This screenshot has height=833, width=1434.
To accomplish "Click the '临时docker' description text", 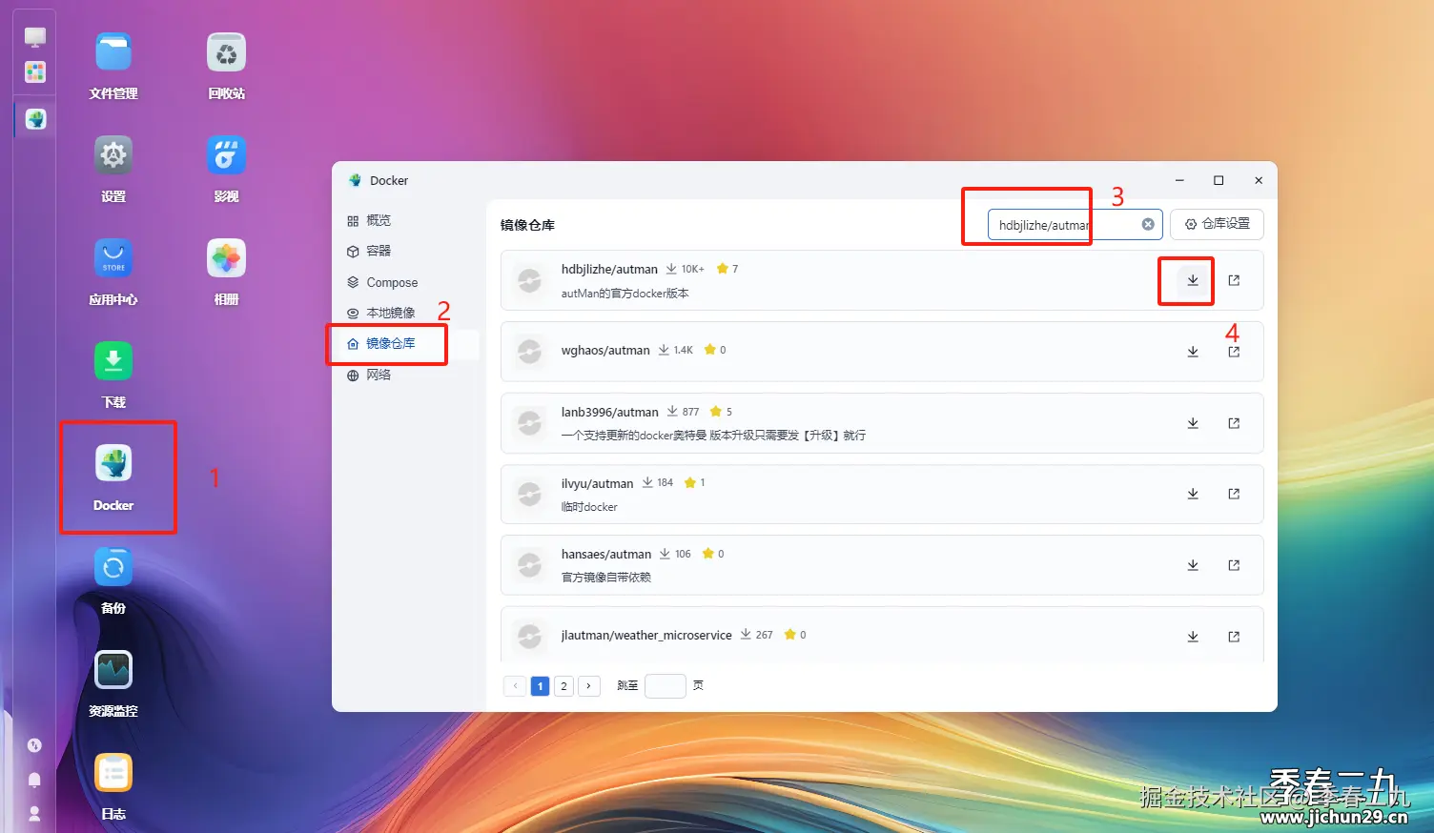I will pos(589,507).
